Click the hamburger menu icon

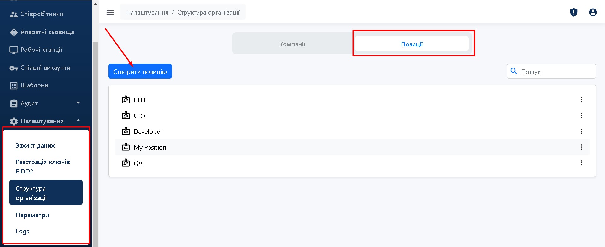coord(110,12)
